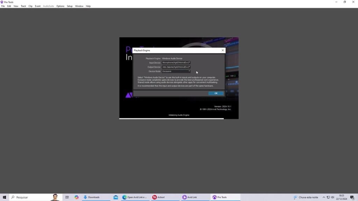Select Pro Tools taskbar button

(225, 197)
